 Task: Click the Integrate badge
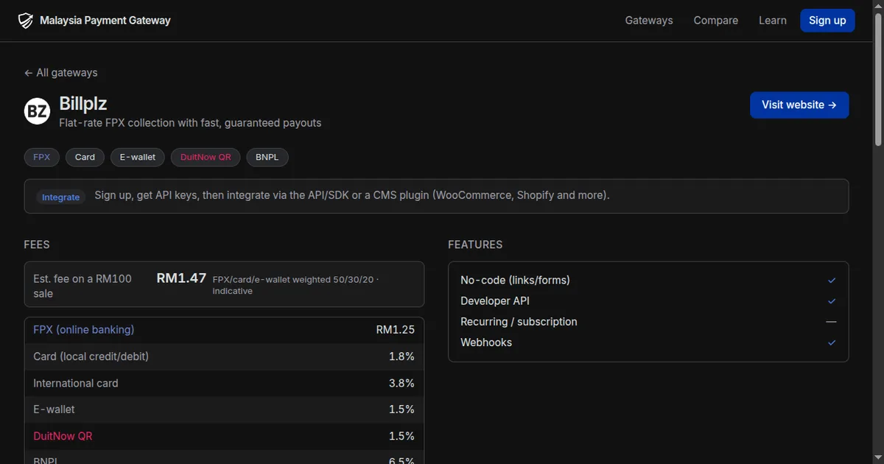pyautogui.click(x=60, y=197)
